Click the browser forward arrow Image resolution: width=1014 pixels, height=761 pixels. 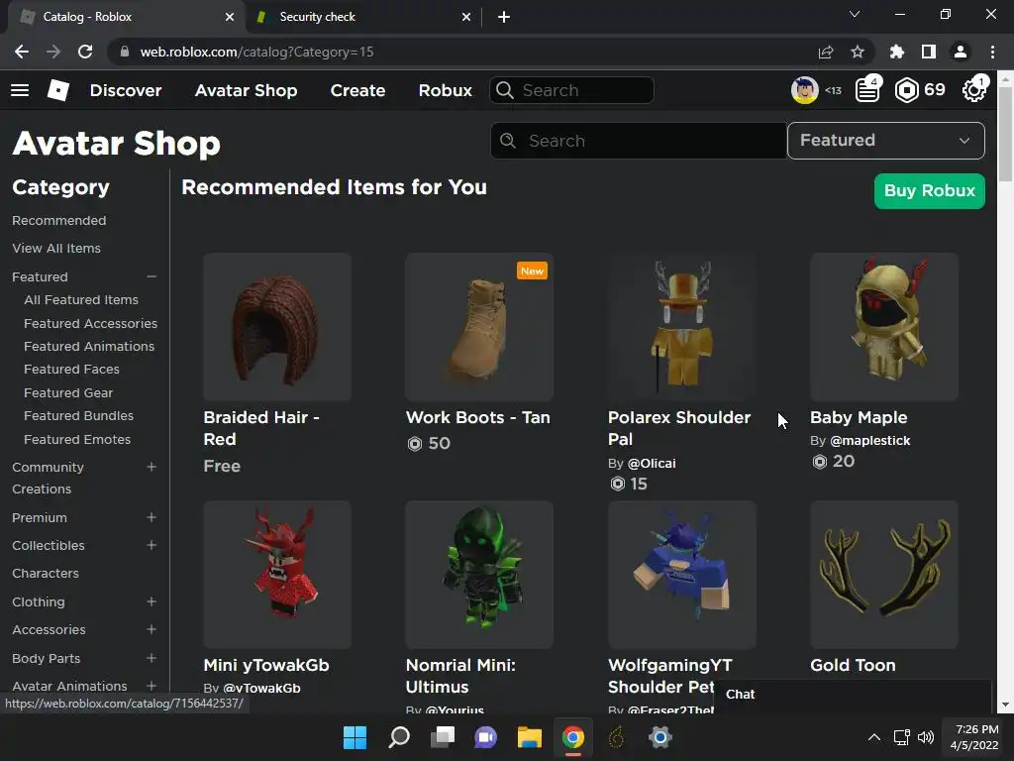tap(53, 52)
